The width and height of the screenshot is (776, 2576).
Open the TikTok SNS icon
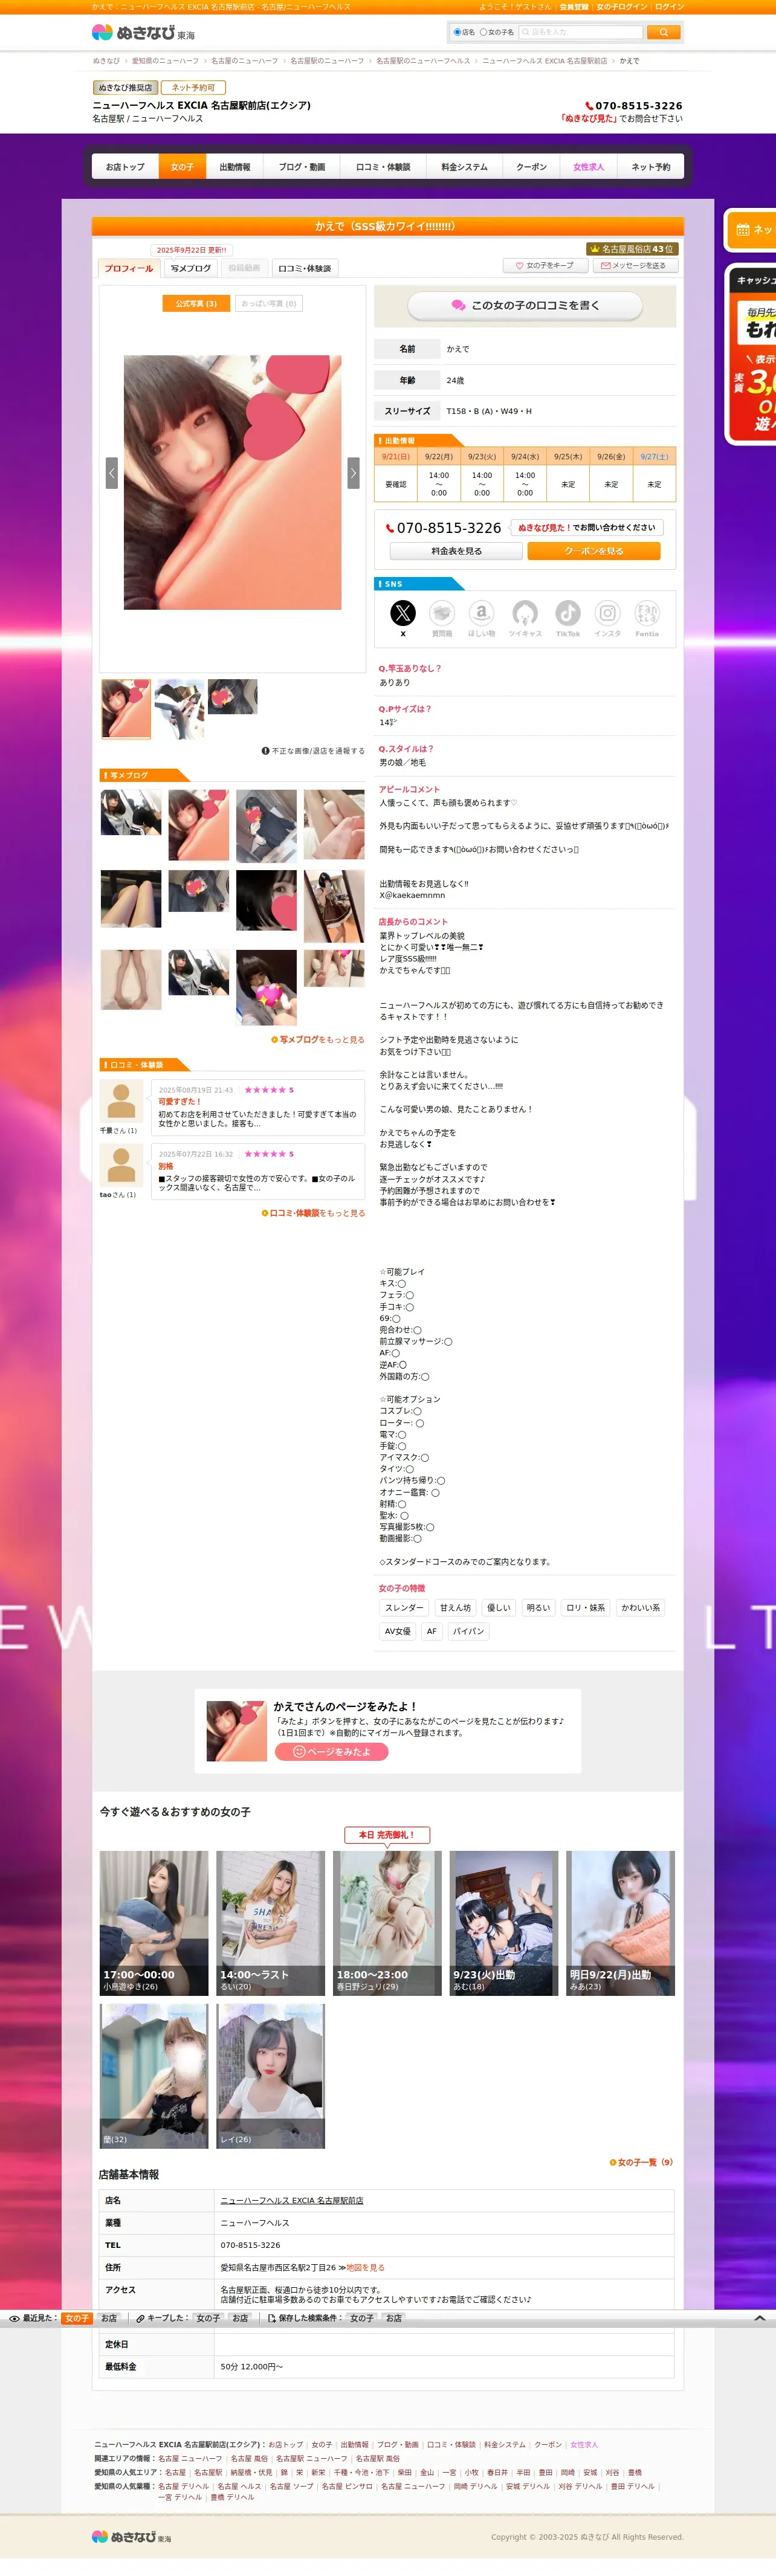568,612
